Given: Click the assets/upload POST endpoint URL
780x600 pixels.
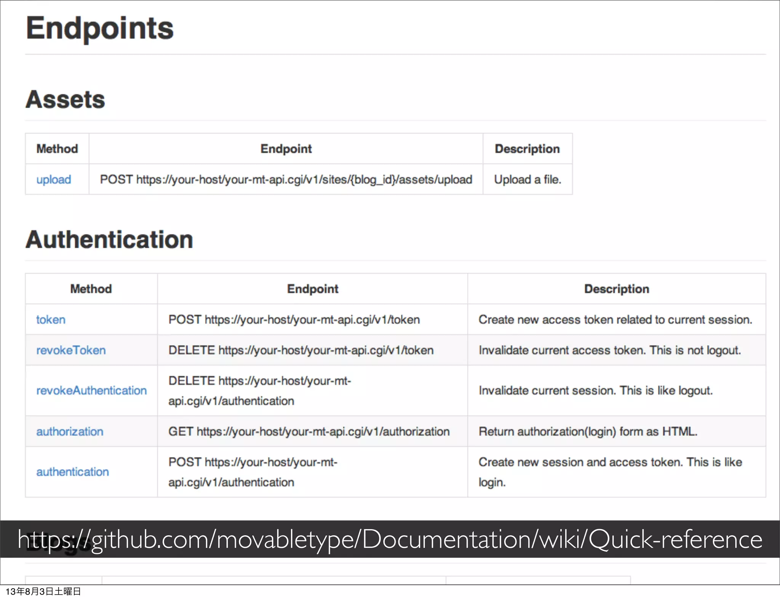Looking at the screenshot, I should pos(286,179).
